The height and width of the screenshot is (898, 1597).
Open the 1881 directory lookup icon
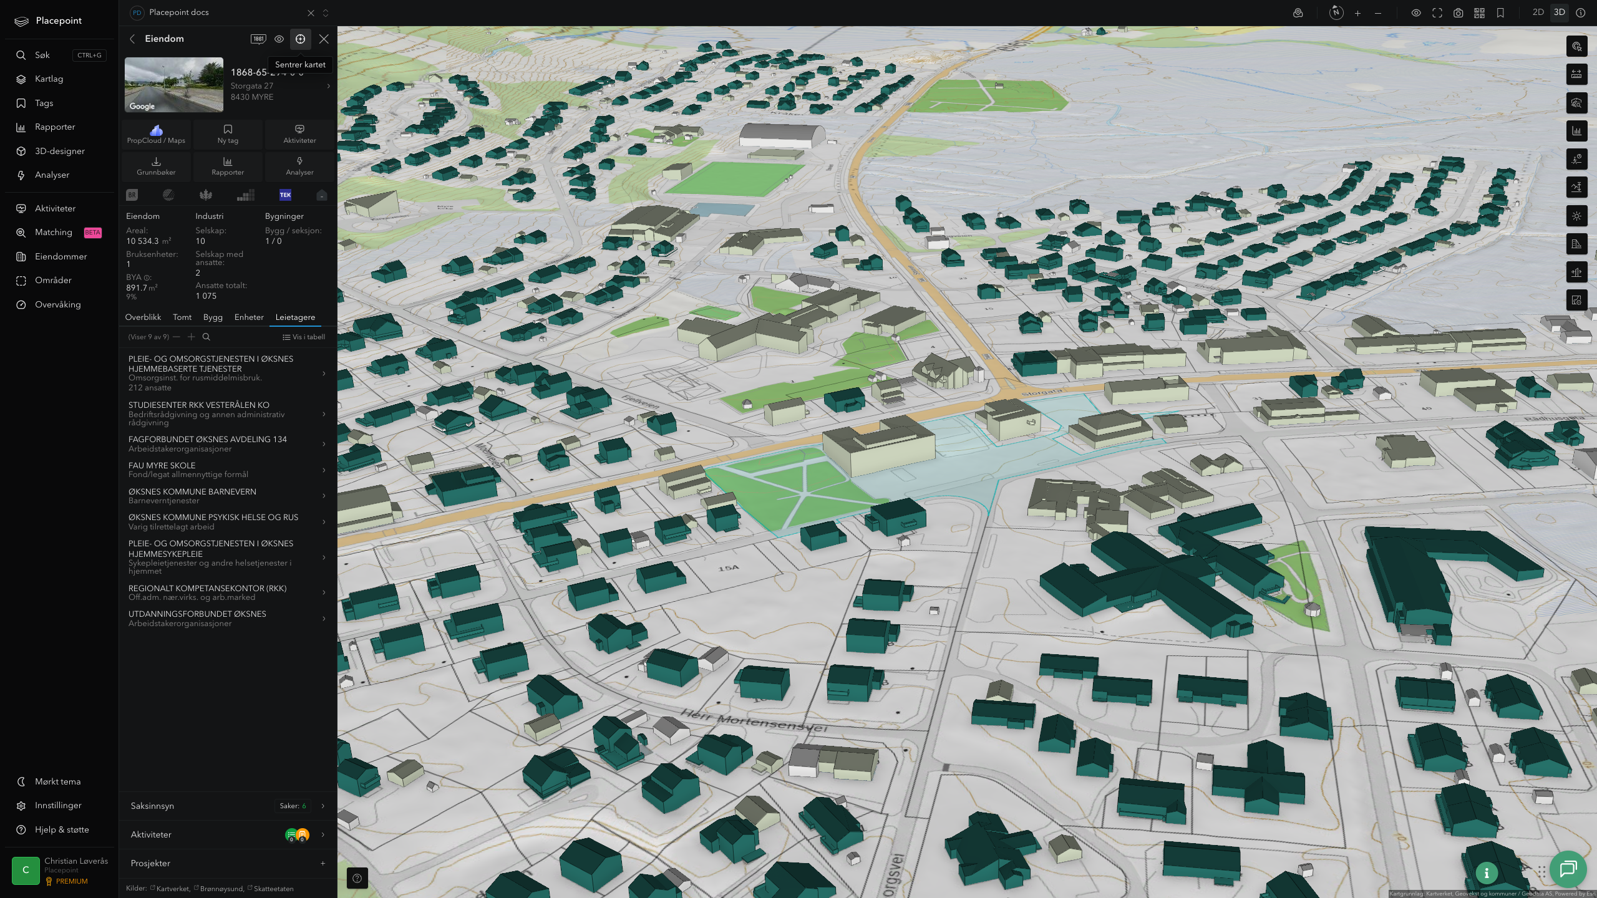(258, 39)
